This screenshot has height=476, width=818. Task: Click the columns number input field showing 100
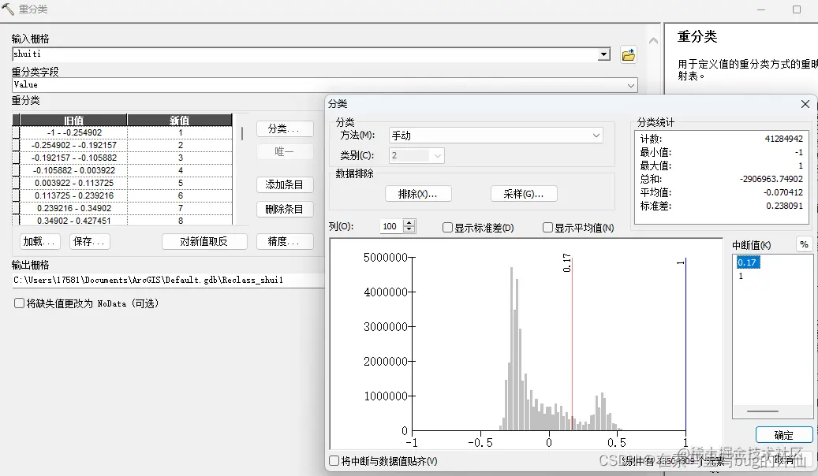tap(391, 226)
